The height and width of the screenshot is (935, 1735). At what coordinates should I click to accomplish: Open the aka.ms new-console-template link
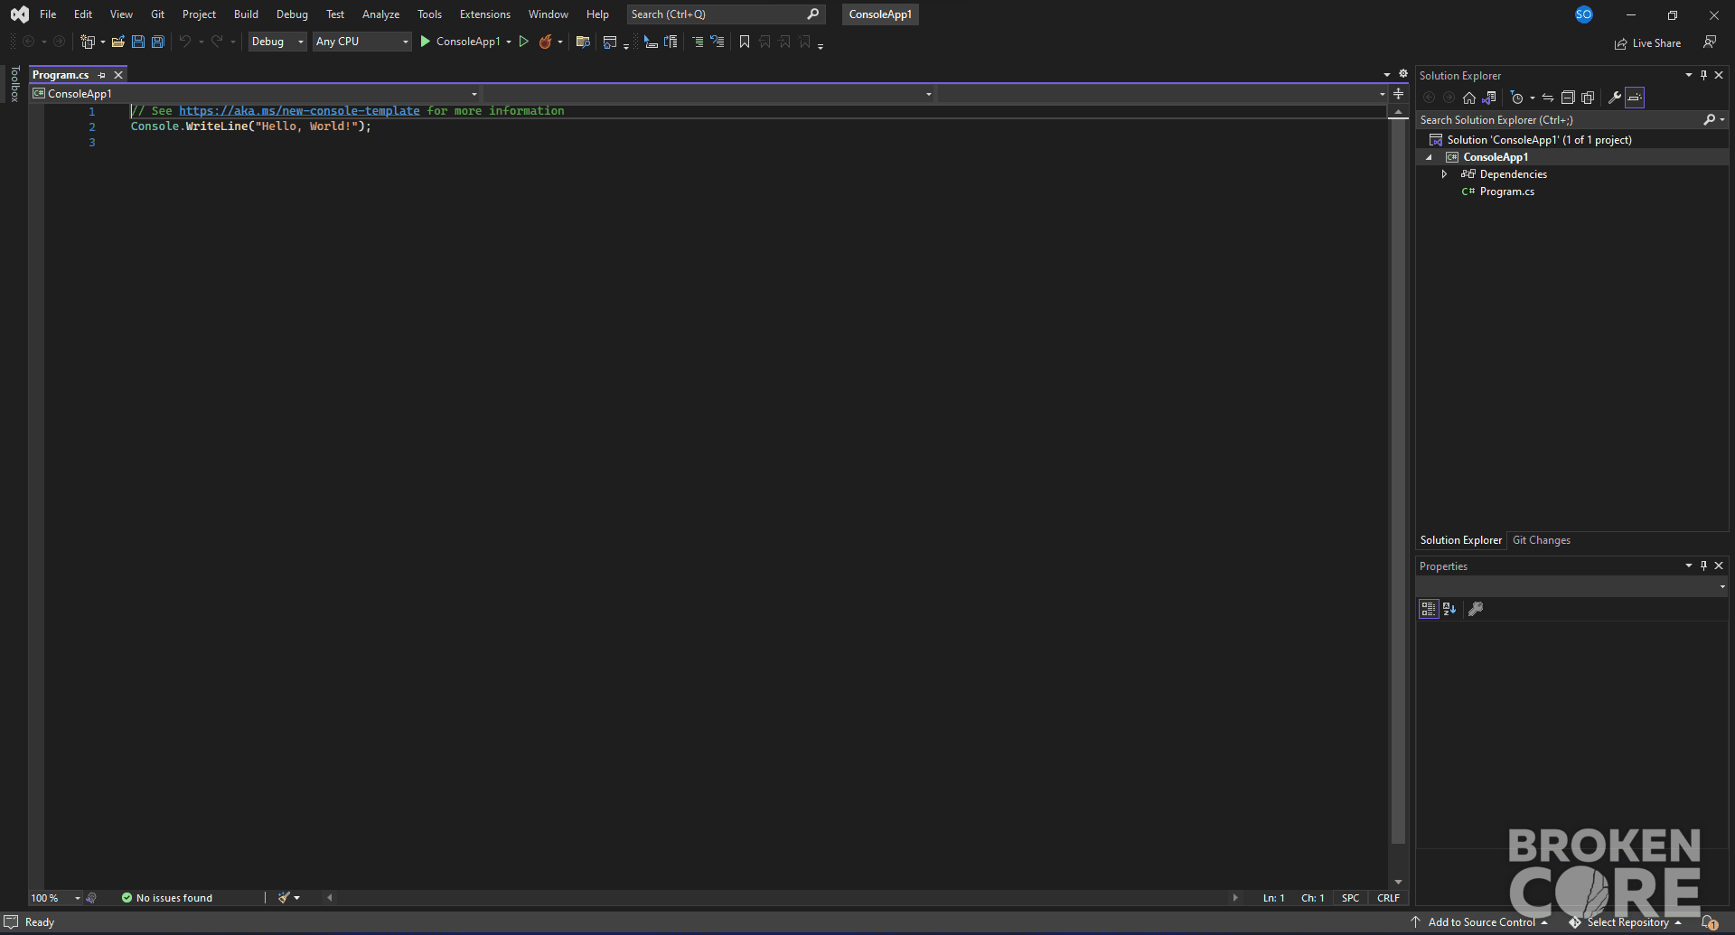point(299,111)
